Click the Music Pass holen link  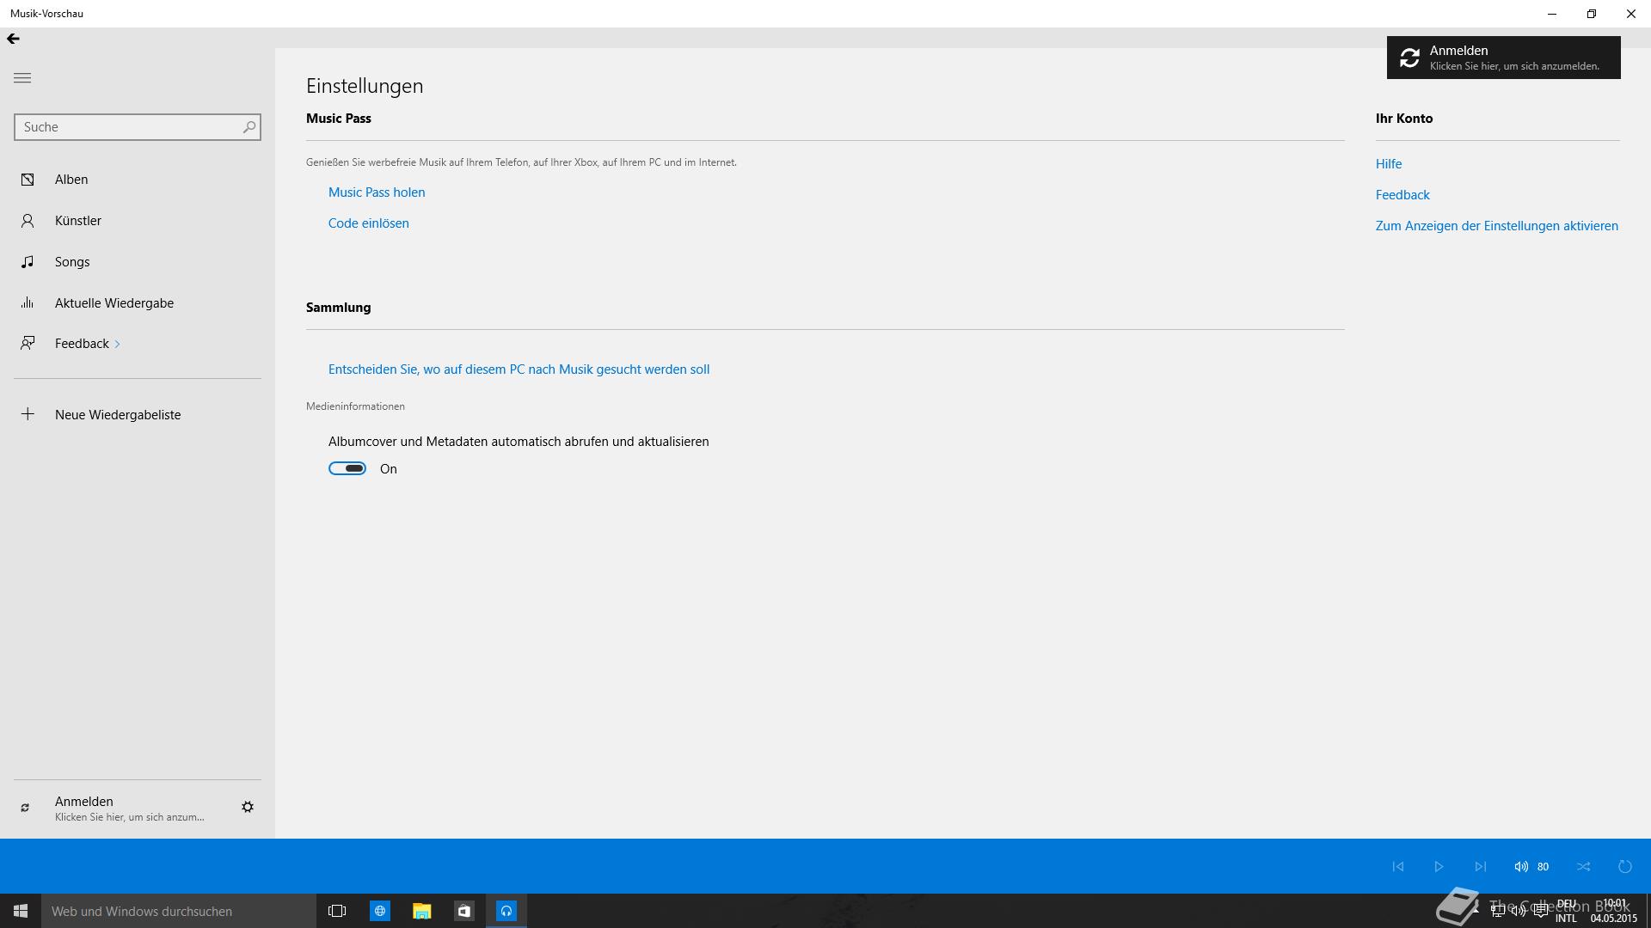377,192
